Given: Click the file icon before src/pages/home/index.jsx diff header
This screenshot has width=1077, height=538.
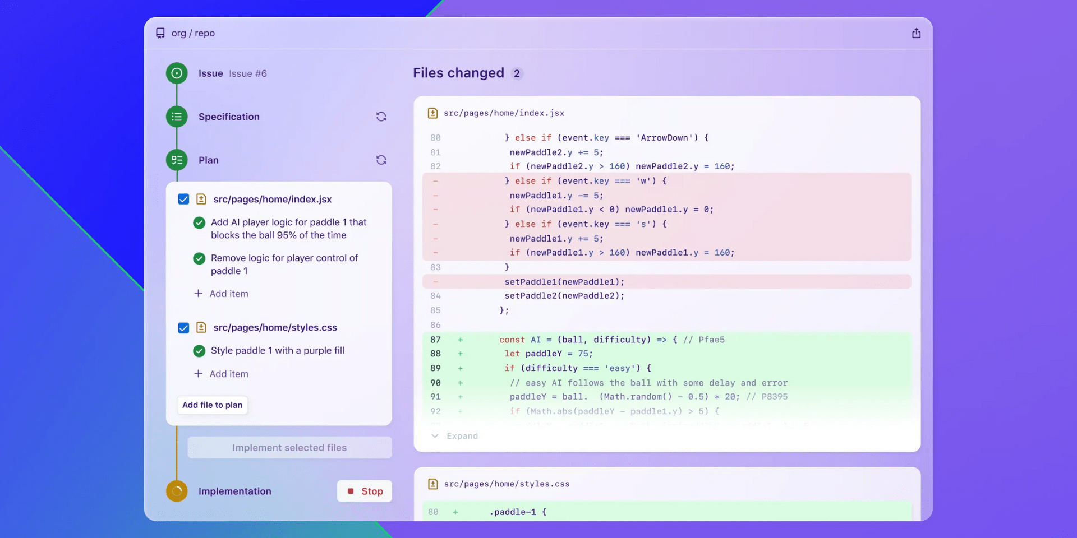Looking at the screenshot, I should pyautogui.click(x=433, y=113).
